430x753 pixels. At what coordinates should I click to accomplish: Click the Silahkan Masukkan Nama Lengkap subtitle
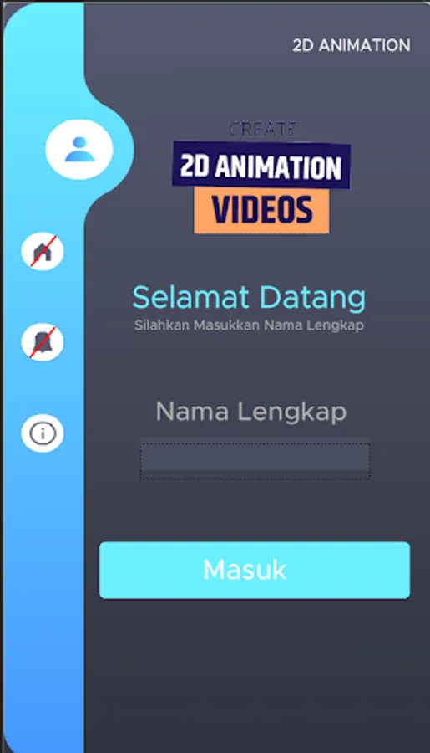(x=249, y=325)
